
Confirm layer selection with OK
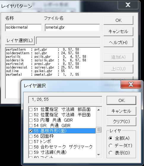point(121,100)
